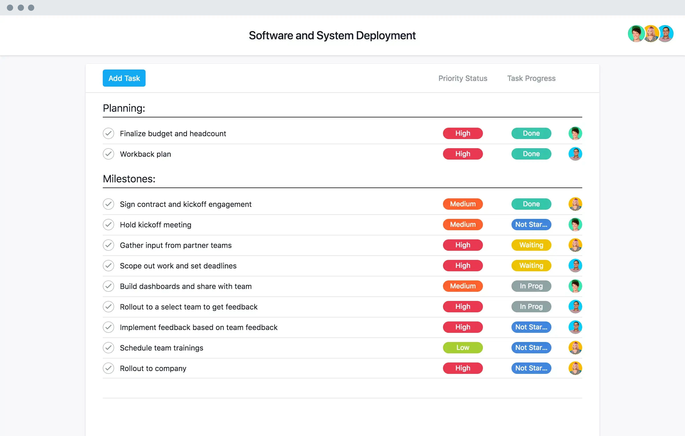Select the Planning section header
This screenshot has height=436, width=685.
pyautogui.click(x=123, y=108)
